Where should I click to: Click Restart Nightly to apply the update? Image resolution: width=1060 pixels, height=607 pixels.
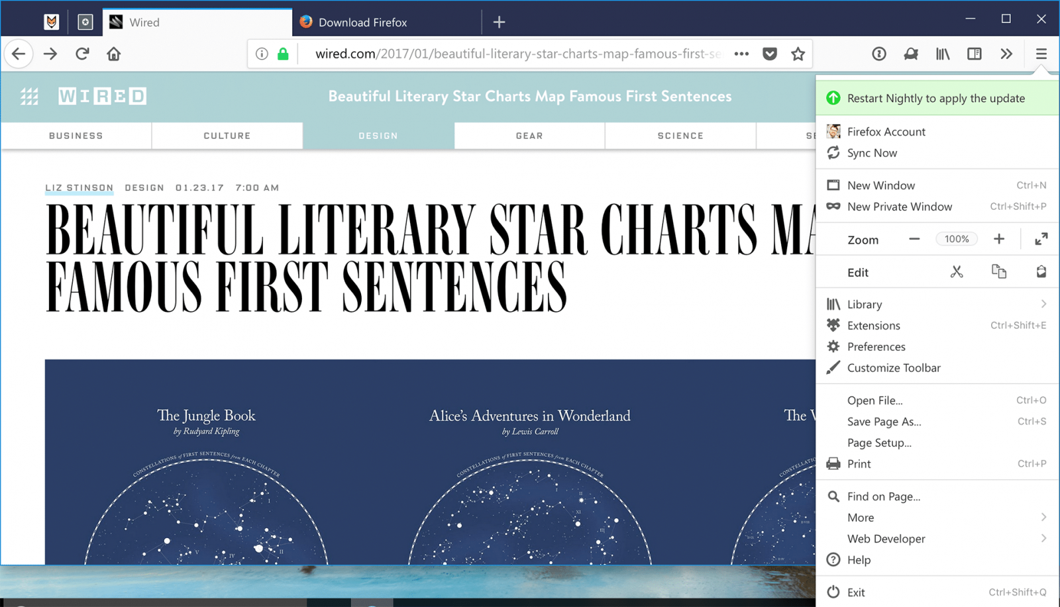[x=935, y=99]
